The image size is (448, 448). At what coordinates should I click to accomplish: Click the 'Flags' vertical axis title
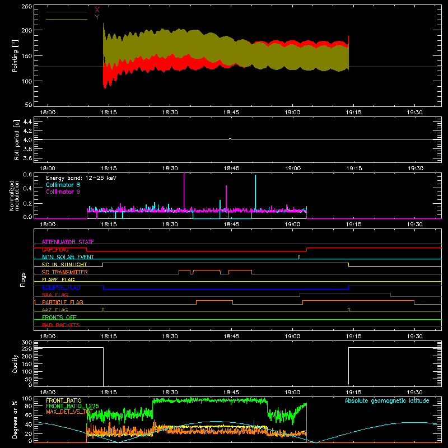(23, 279)
